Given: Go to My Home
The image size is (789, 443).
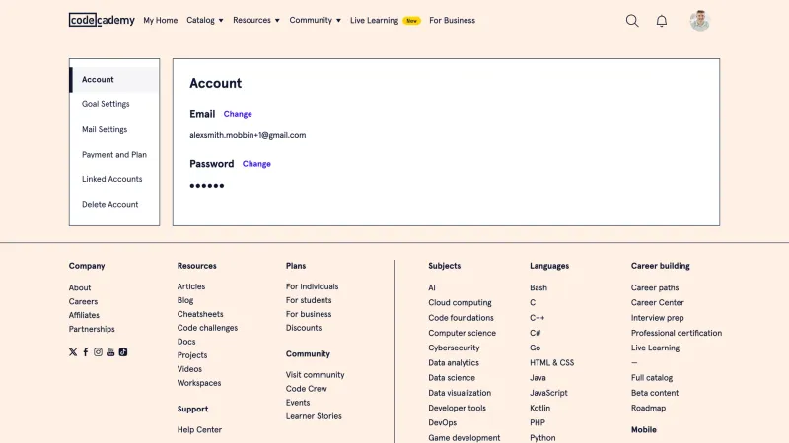Looking at the screenshot, I should (161, 20).
